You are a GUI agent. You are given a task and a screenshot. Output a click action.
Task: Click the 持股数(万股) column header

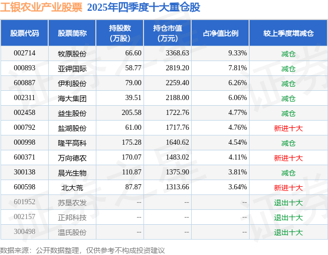coord(120,33)
